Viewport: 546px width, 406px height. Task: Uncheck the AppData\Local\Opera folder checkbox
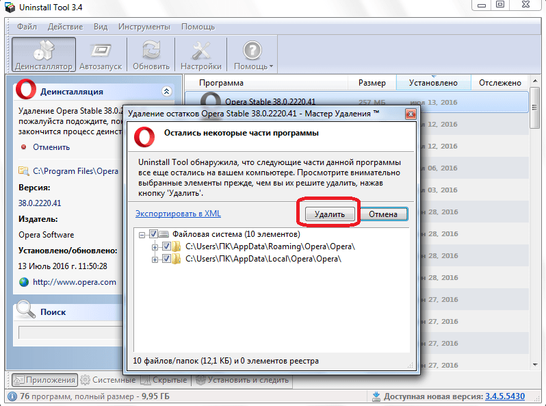click(166, 259)
